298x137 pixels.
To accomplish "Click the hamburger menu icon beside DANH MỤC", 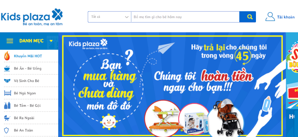I will (x=10, y=41).
